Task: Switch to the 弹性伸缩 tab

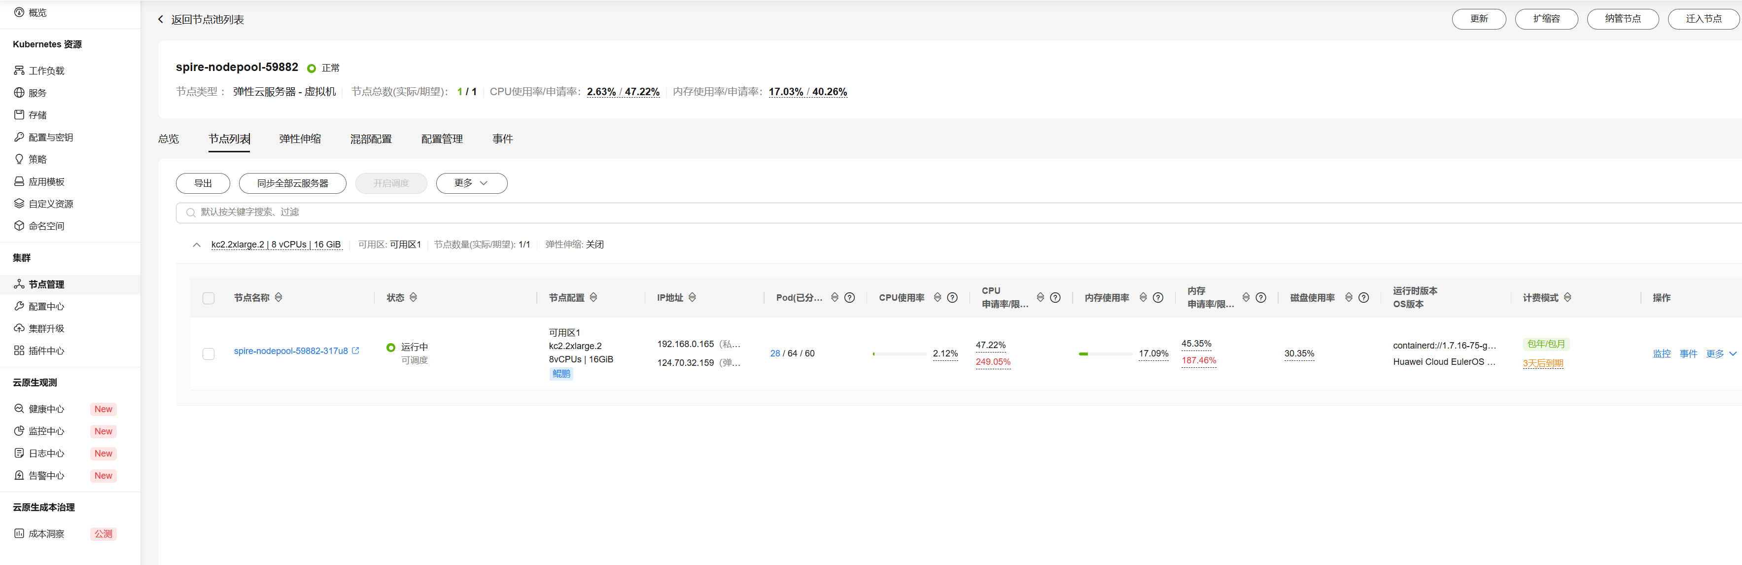Action: pyautogui.click(x=300, y=139)
